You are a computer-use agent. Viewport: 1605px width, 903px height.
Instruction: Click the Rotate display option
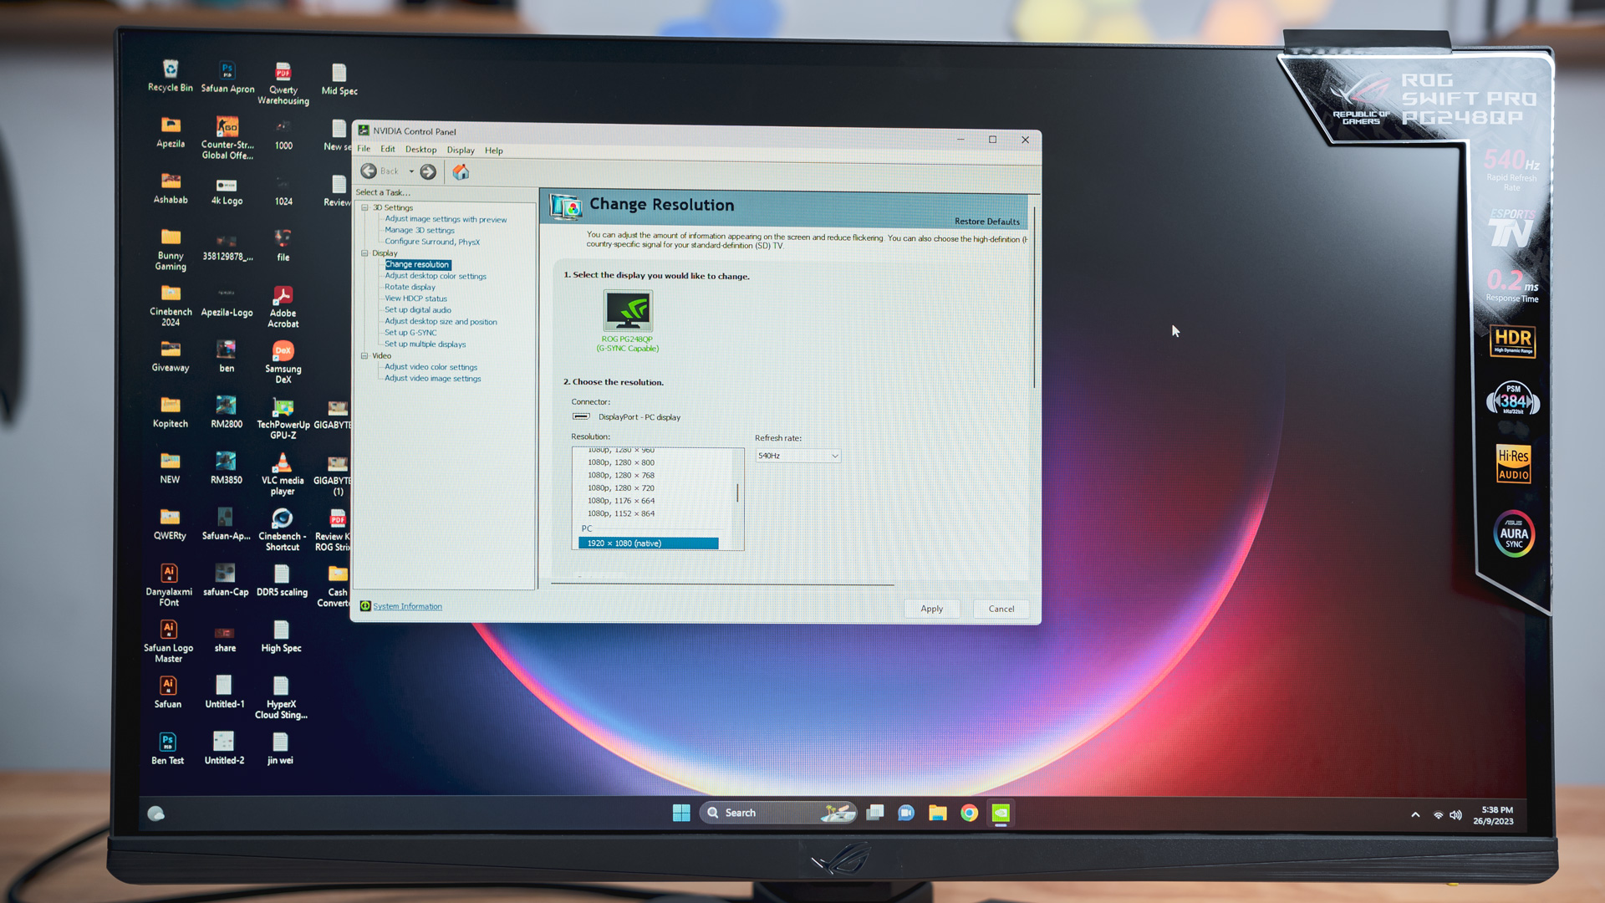pyautogui.click(x=410, y=287)
